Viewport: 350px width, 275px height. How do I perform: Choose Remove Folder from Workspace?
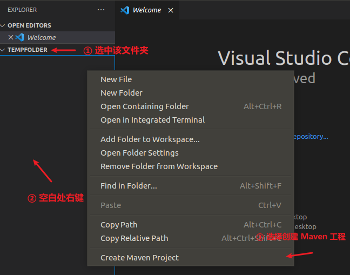coord(191,166)
